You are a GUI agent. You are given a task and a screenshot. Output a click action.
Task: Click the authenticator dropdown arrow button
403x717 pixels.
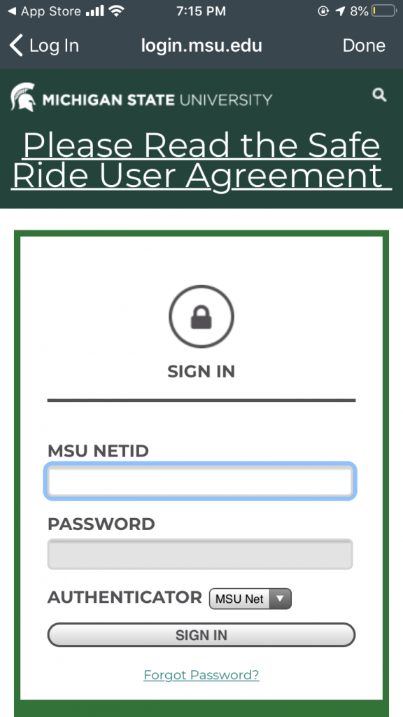pyautogui.click(x=281, y=599)
